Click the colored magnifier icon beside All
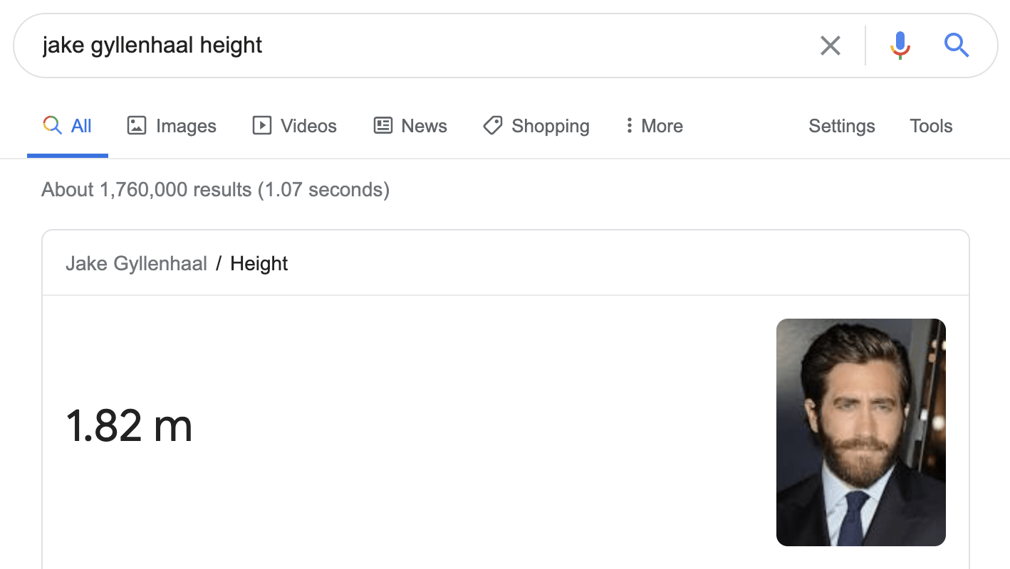1010x569 pixels. point(51,125)
